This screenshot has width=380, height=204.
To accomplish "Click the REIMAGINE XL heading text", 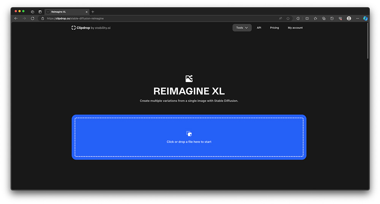I will click(x=189, y=91).
